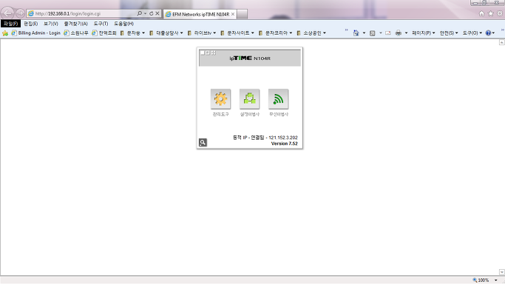Click the command bar RSS feeds icon
This screenshot has height=284, width=505.
(x=373, y=33)
